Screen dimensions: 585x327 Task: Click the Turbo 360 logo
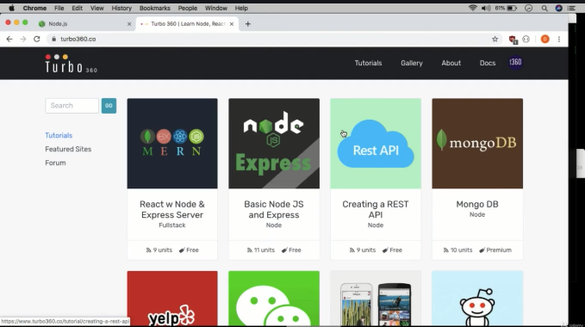coord(71,64)
